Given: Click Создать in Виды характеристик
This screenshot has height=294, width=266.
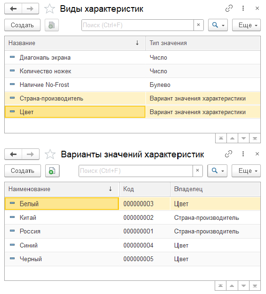Looking at the screenshot, I should (x=23, y=25).
